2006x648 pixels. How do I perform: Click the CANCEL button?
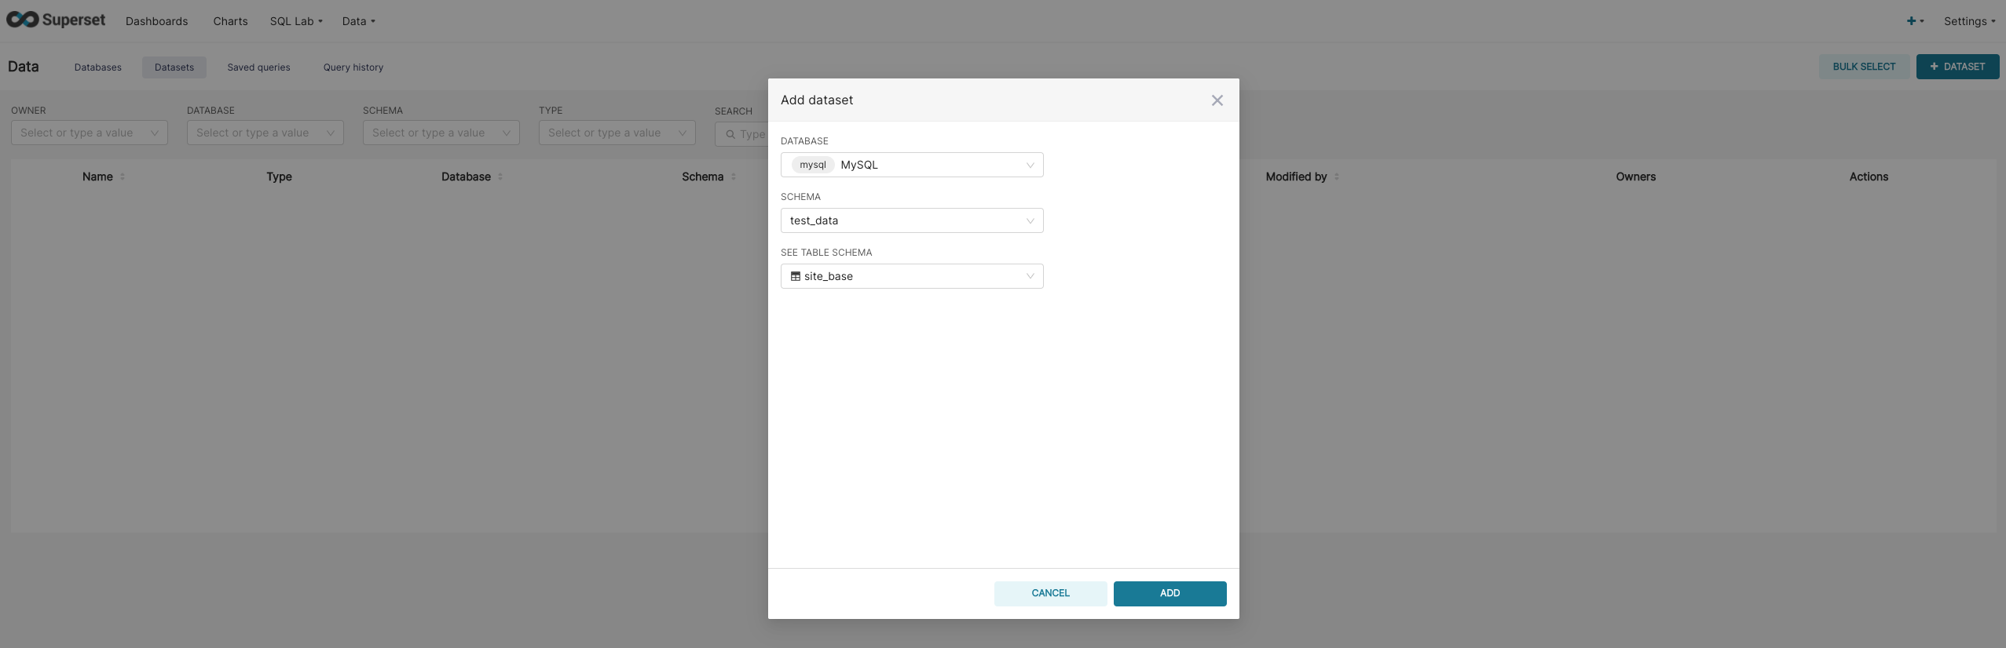coord(1050,593)
